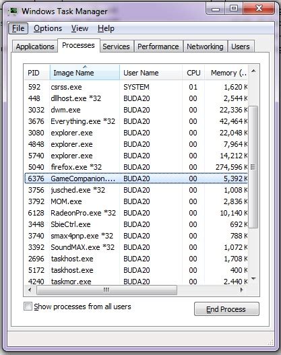The width and height of the screenshot is (281, 355).
Task: Click the horizontal scrollbar left arrow
Action: (30, 290)
